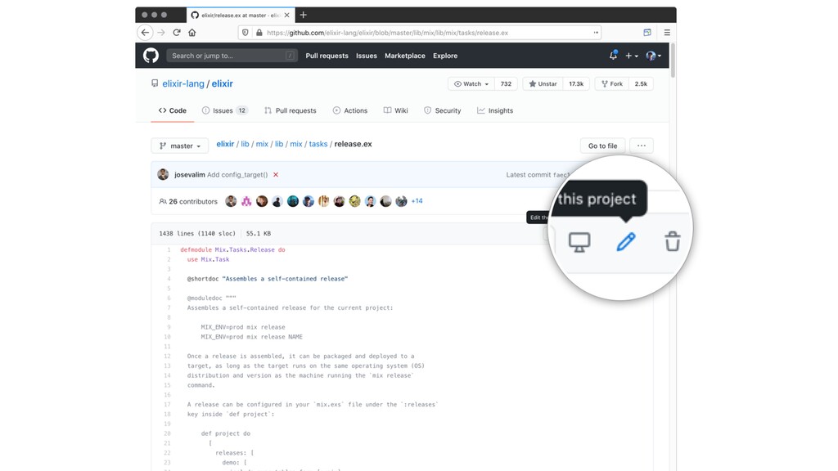Image resolution: width=838 pixels, height=471 pixels.
Task: Open a new browser tab with plus
Action: 303,15
